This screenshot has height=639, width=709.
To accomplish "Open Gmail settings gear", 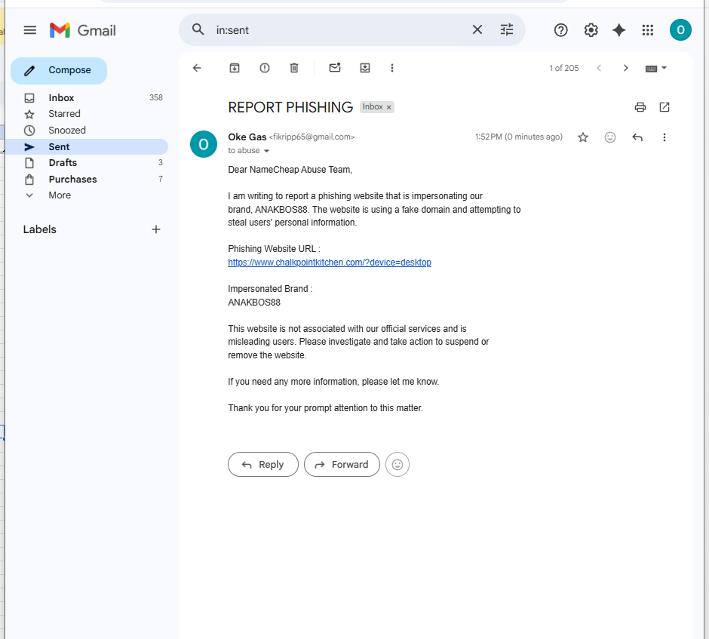I will click(591, 30).
